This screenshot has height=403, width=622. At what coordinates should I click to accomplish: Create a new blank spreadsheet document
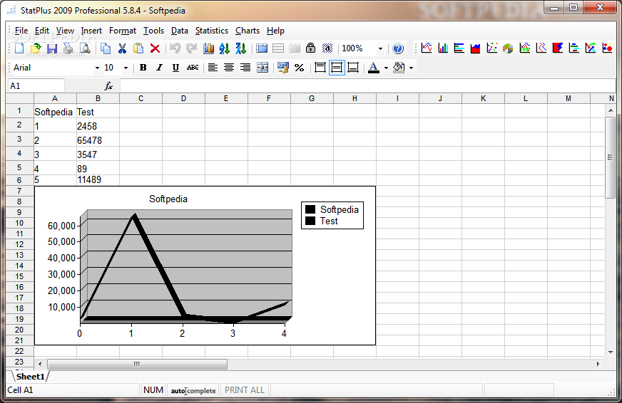coord(19,48)
